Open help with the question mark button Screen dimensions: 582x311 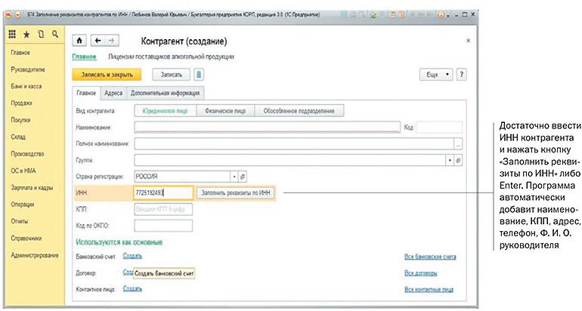(x=461, y=74)
